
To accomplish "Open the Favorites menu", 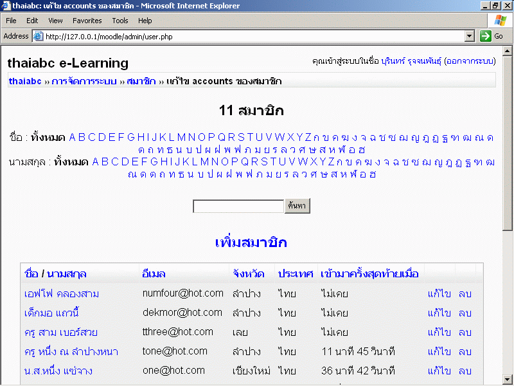I will (87, 21).
